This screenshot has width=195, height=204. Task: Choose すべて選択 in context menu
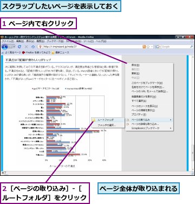(x=149, y=101)
